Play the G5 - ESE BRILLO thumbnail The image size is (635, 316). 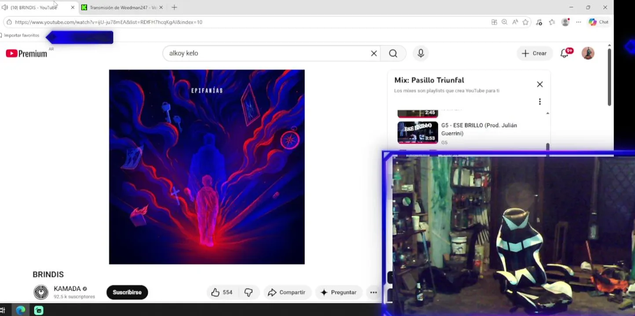(x=418, y=133)
